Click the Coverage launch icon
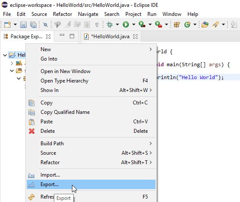240x202 pixels. (x=142, y=24)
